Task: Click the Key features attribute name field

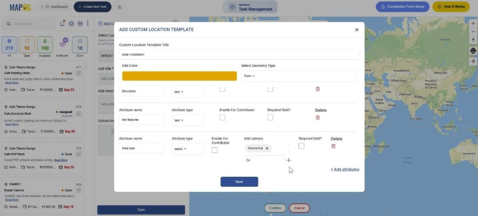Action: pos(141,120)
